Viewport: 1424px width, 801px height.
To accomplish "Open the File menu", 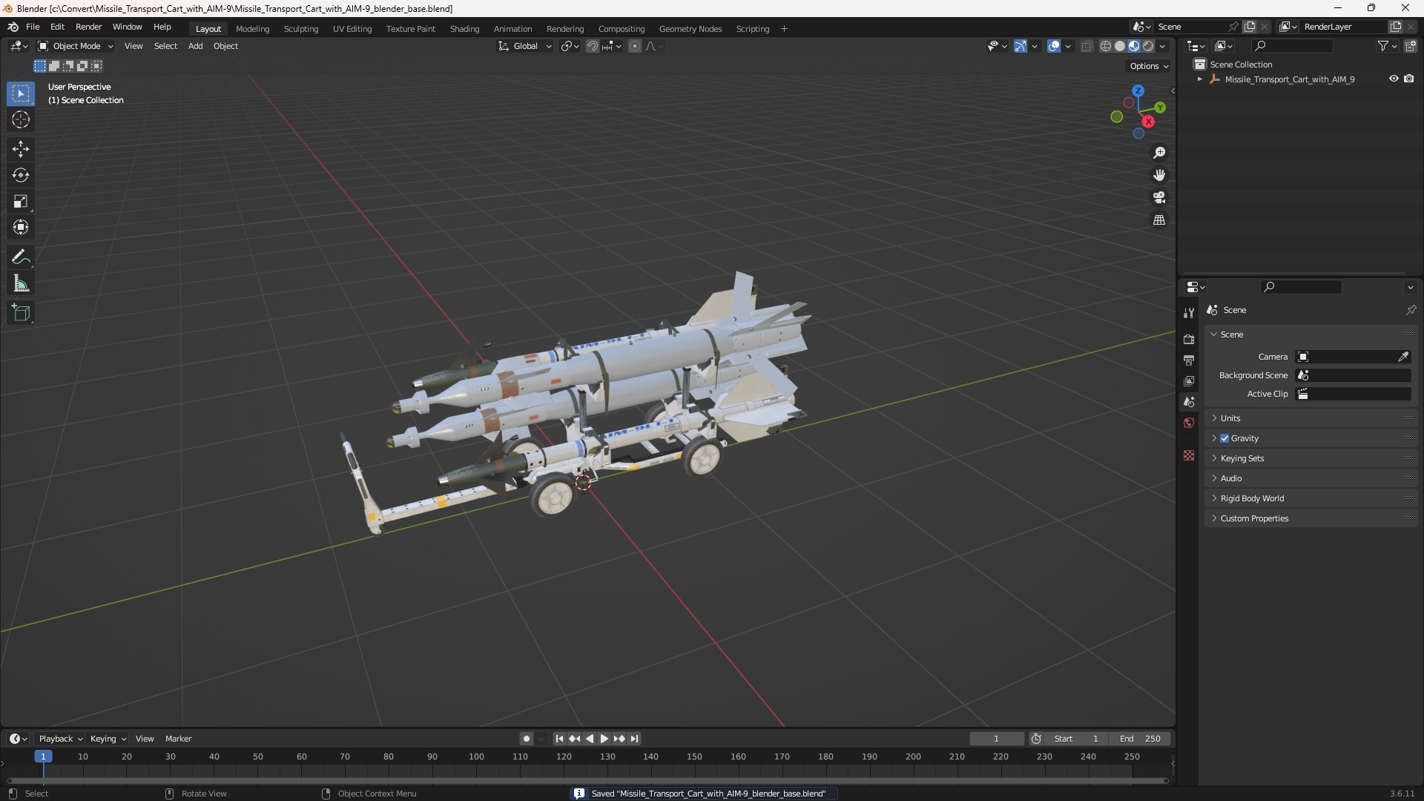I will click(33, 27).
